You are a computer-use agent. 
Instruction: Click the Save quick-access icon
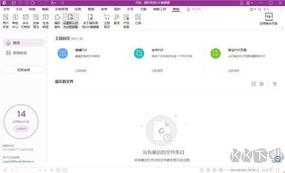(x=20, y=3)
